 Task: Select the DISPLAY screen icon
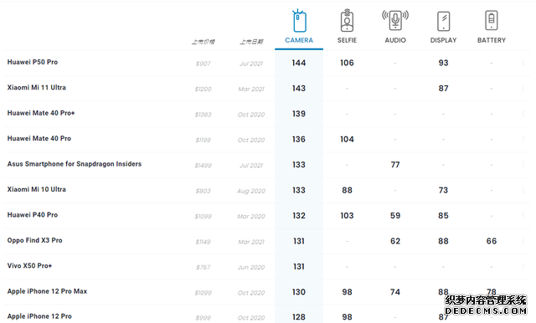coord(443,21)
